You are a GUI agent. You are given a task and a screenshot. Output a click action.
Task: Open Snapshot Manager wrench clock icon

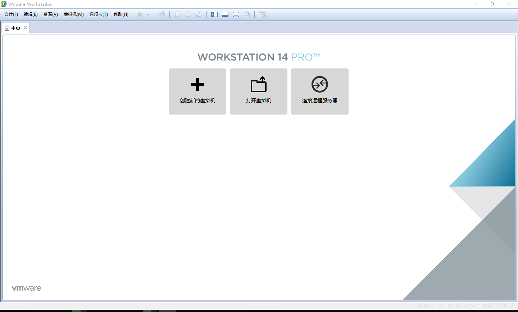point(199,14)
